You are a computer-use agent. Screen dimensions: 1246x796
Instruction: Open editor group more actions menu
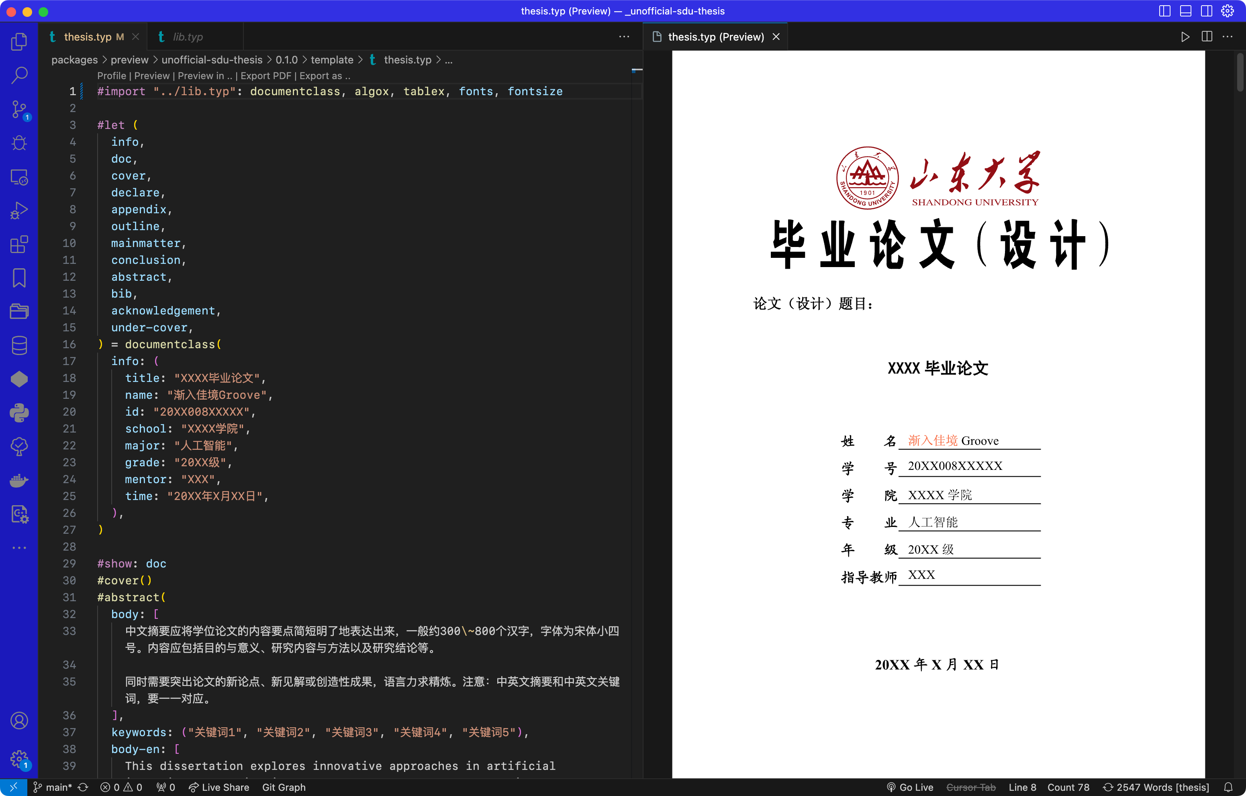click(x=624, y=37)
